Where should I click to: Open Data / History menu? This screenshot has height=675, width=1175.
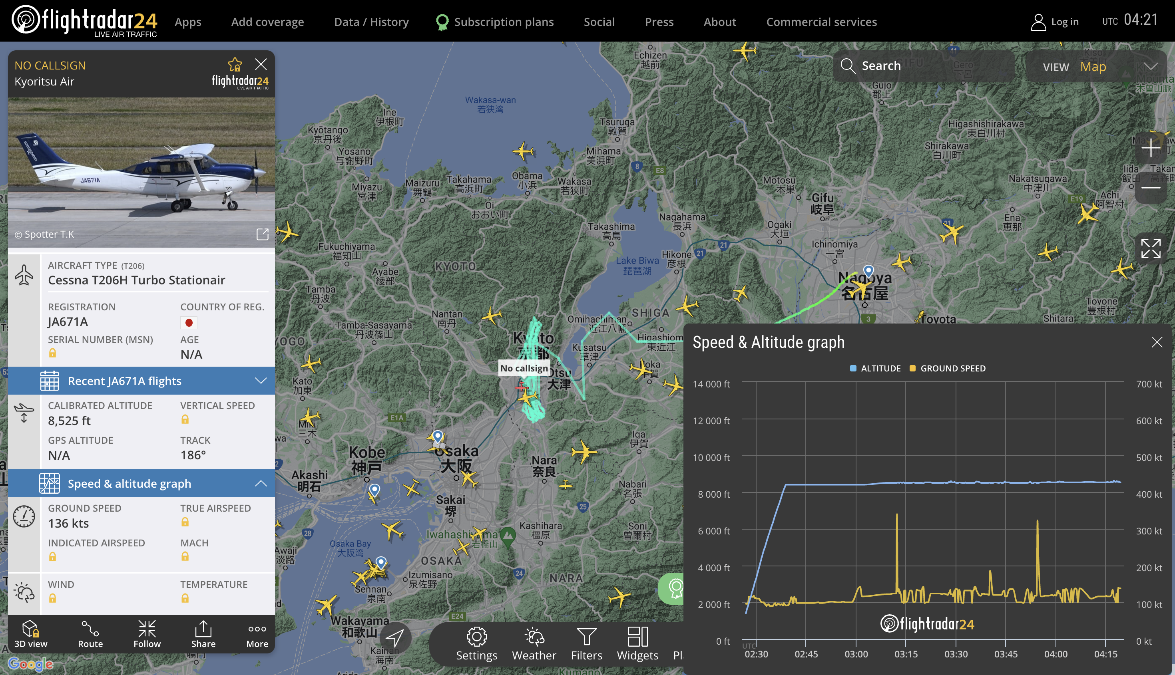371,22
